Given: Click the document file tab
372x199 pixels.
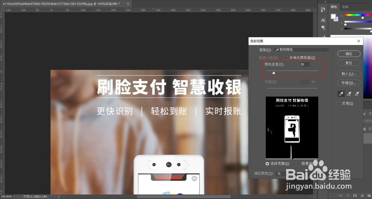Looking at the screenshot, I should (66, 4).
